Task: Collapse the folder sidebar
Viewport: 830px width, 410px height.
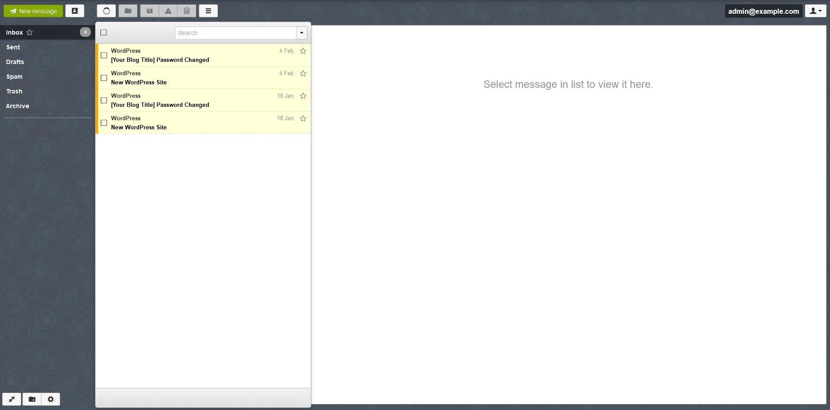Action: (12, 399)
